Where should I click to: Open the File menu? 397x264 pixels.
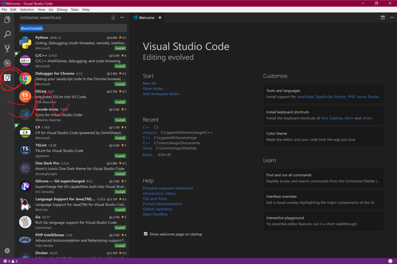click(x=4, y=10)
